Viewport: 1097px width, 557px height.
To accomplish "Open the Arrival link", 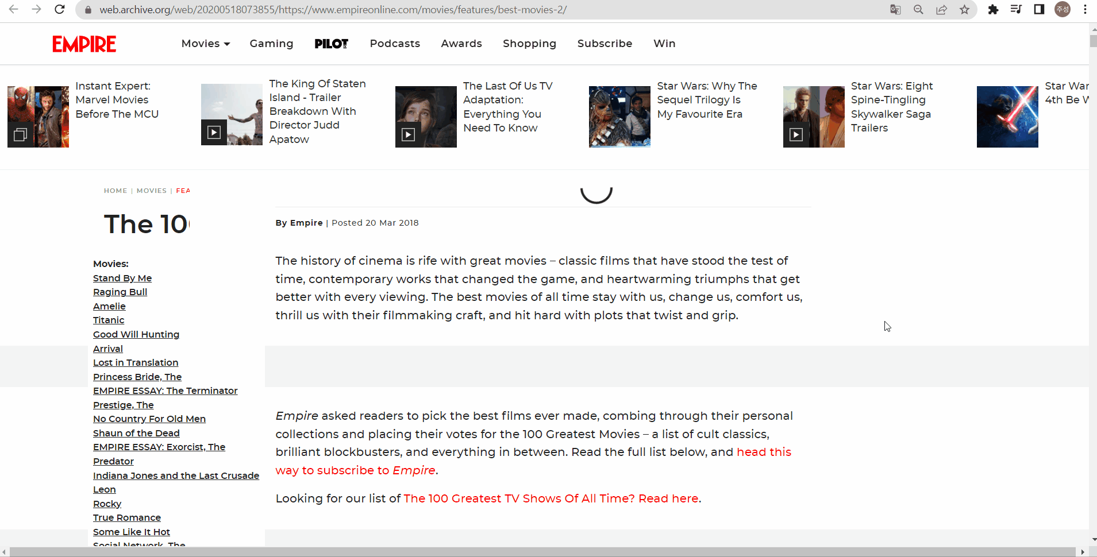I will pos(108,349).
